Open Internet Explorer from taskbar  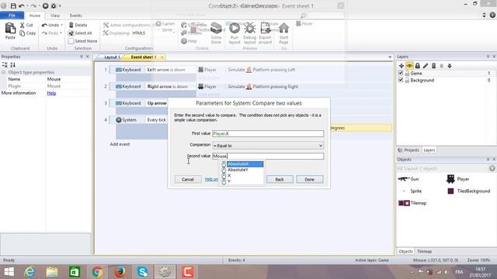pos(30,272)
